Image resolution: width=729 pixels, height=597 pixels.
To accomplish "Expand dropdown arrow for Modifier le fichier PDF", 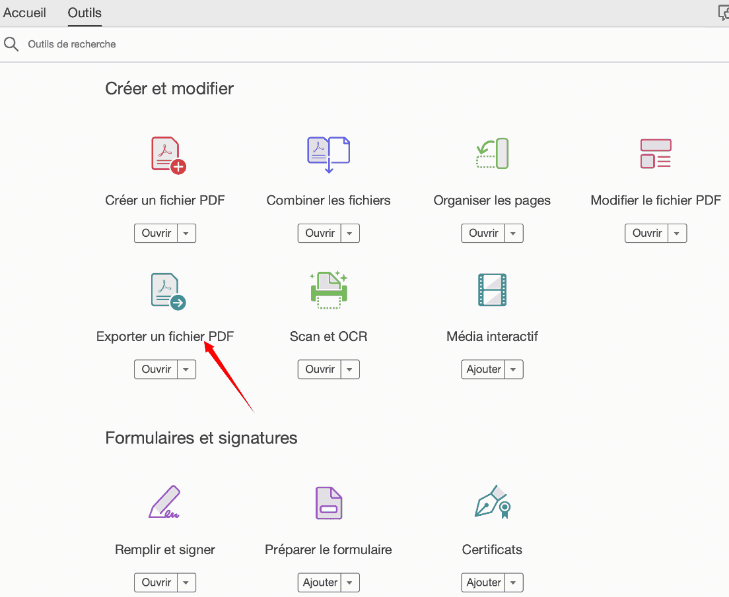I will 677,234.
